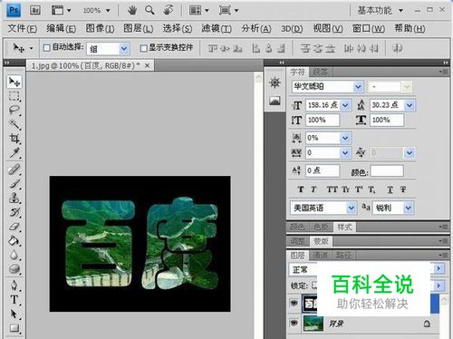Open the font size 158.16 点 dropdown
453x339 pixels.
[x=345, y=105]
